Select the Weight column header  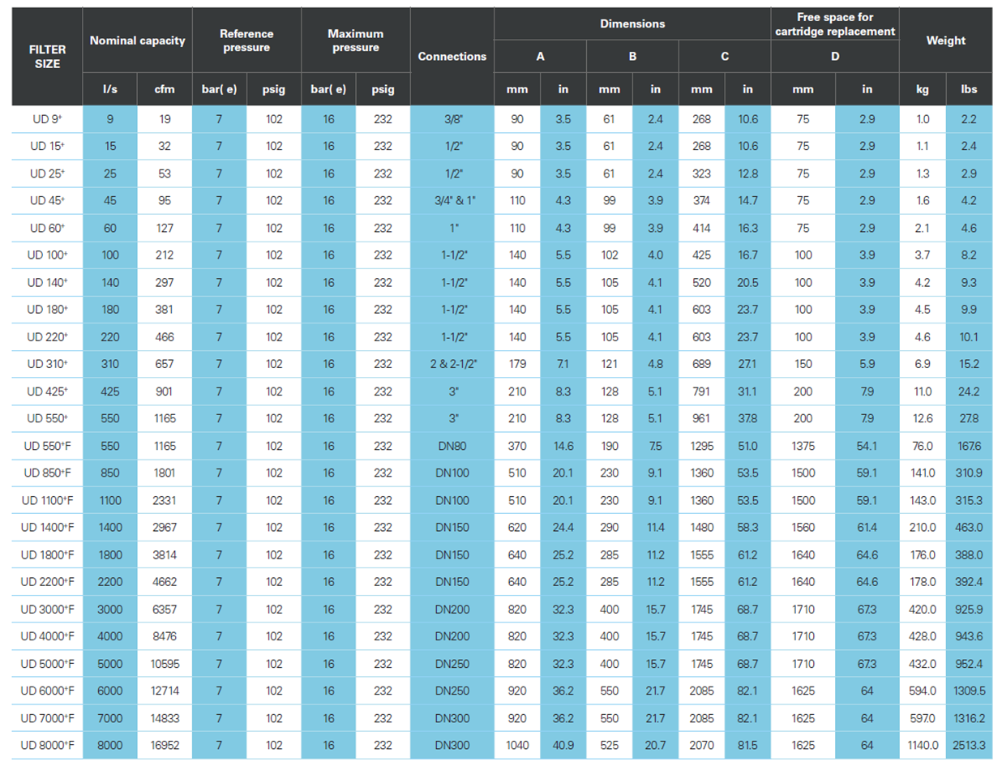click(x=946, y=41)
